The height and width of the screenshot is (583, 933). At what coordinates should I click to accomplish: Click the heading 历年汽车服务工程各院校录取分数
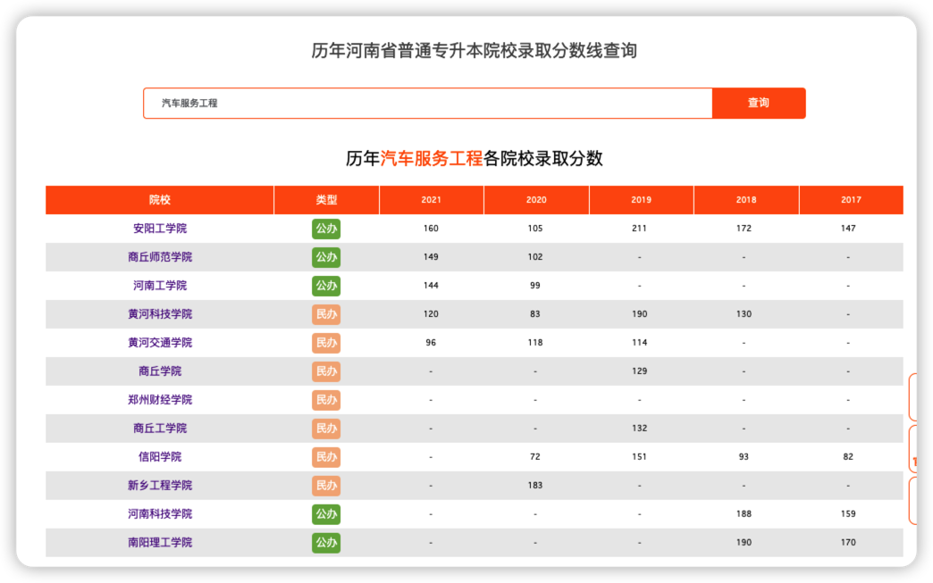click(x=475, y=158)
